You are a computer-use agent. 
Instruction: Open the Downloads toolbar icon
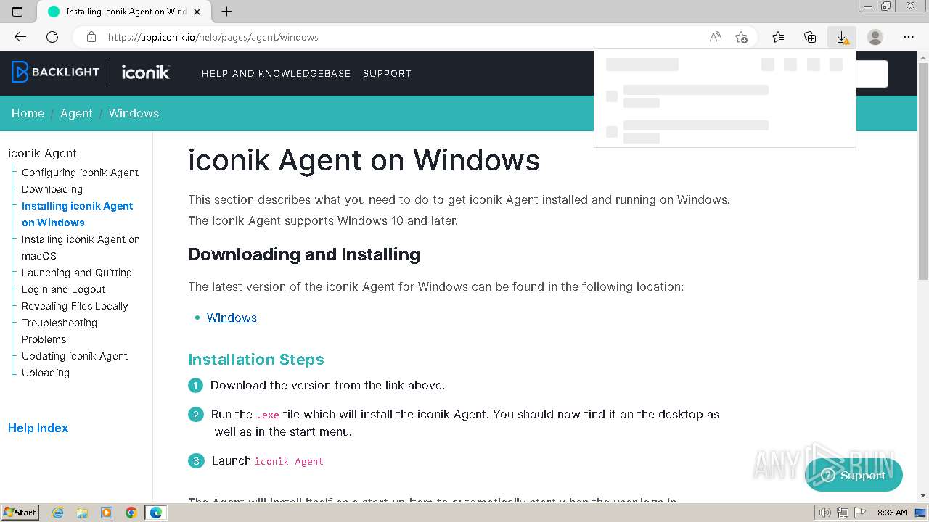pyautogui.click(x=842, y=37)
